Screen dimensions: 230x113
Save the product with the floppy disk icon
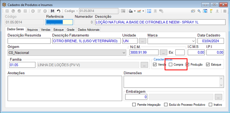tap(53, 11)
